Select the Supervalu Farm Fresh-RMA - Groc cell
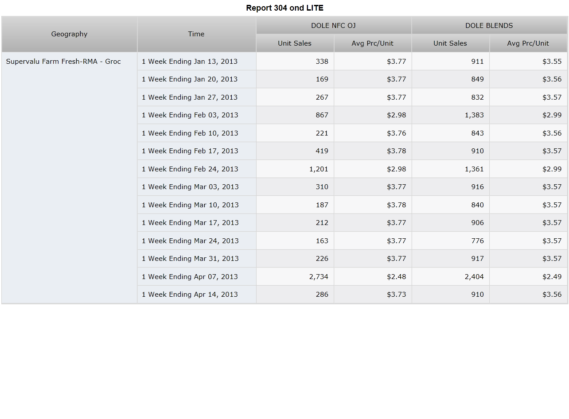Viewport: 569px width, 419px height. tap(70, 178)
